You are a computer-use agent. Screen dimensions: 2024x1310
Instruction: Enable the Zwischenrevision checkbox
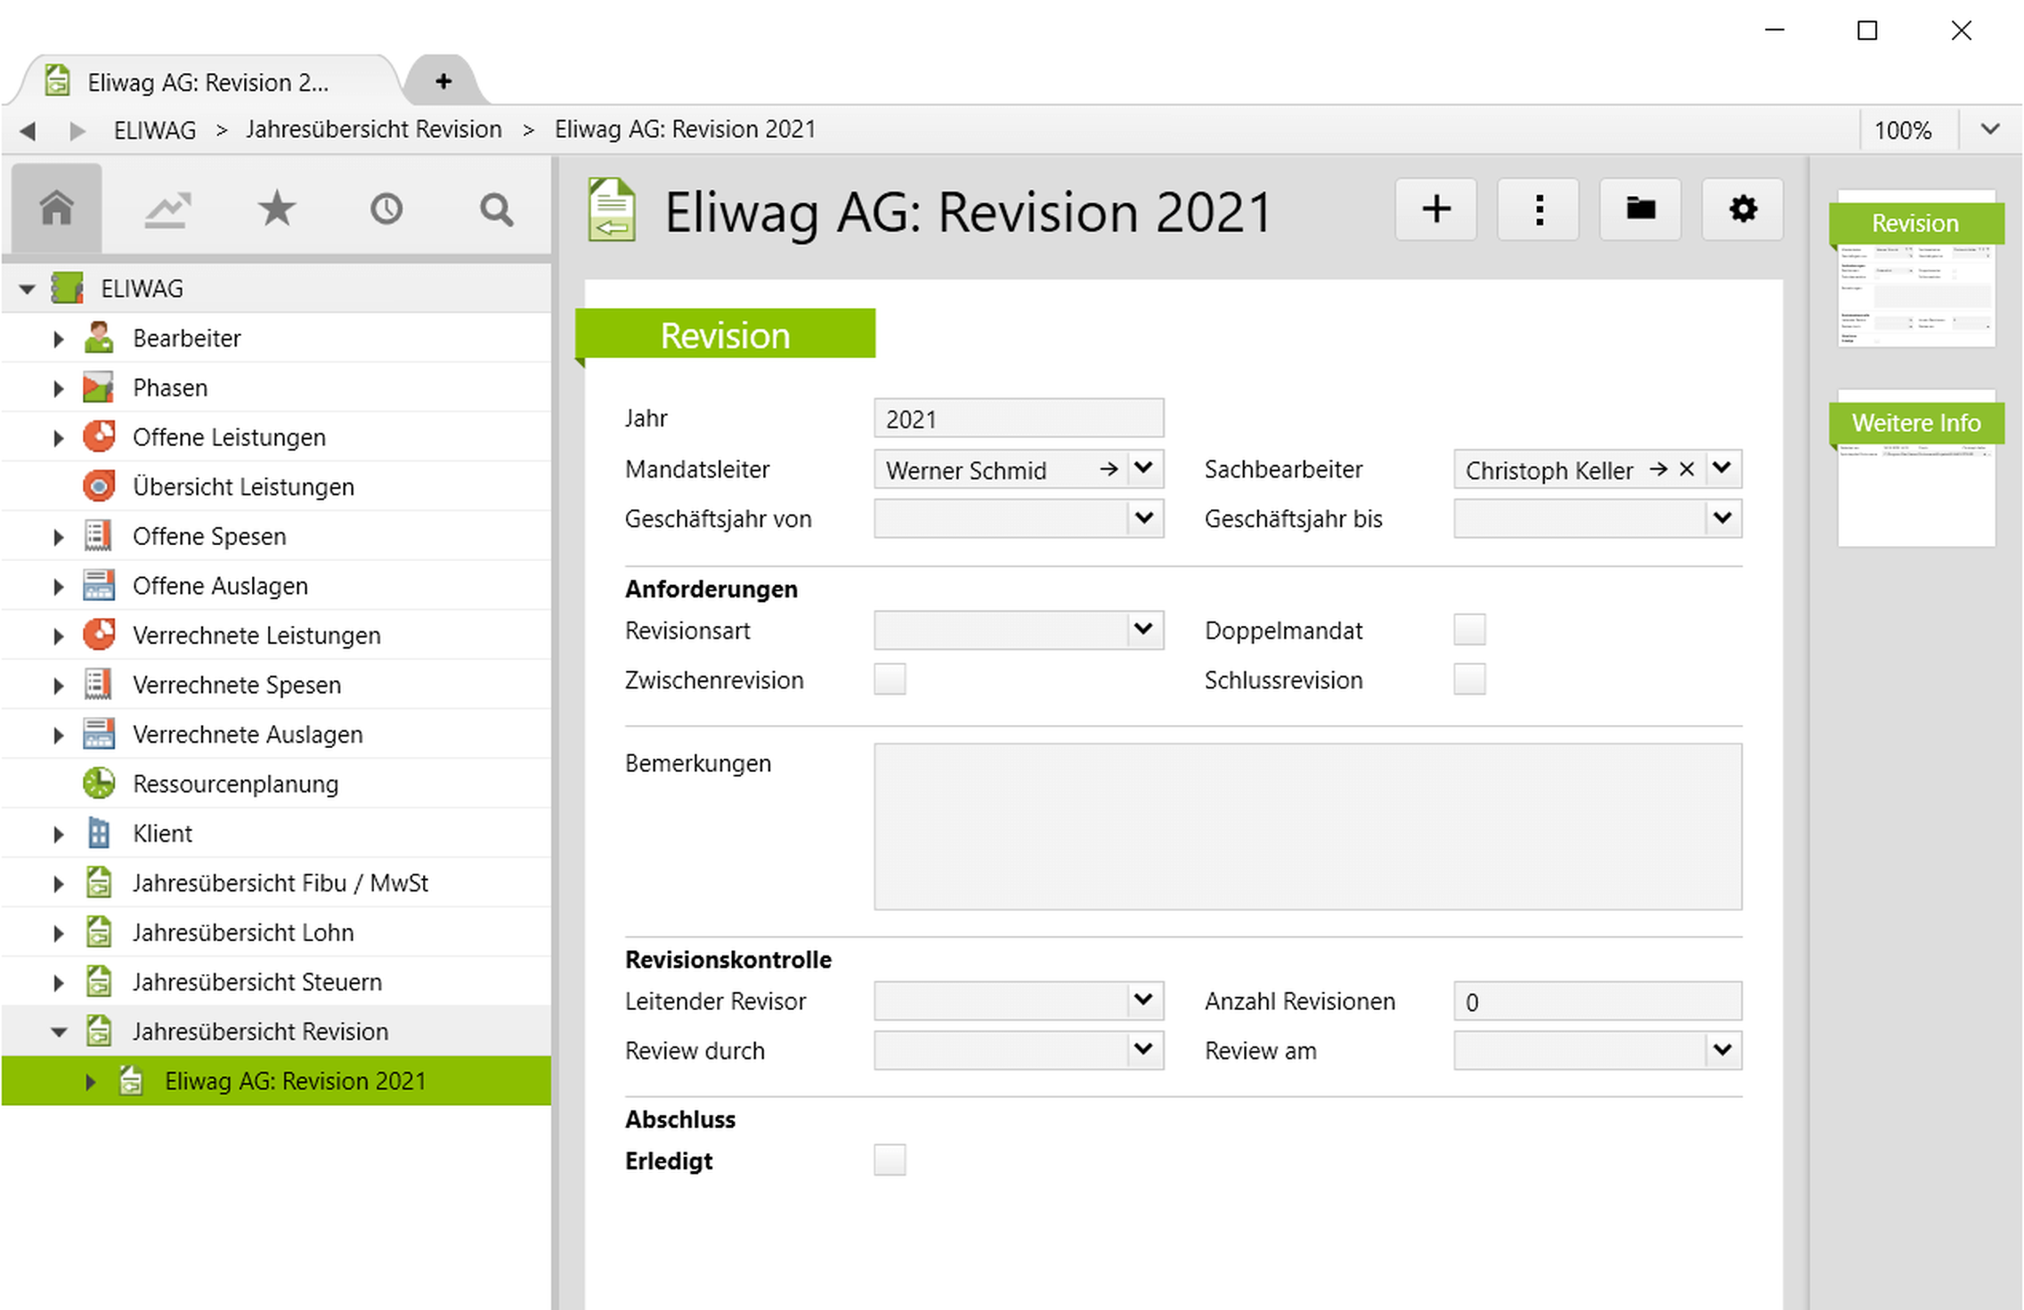click(x=890, y=679)
